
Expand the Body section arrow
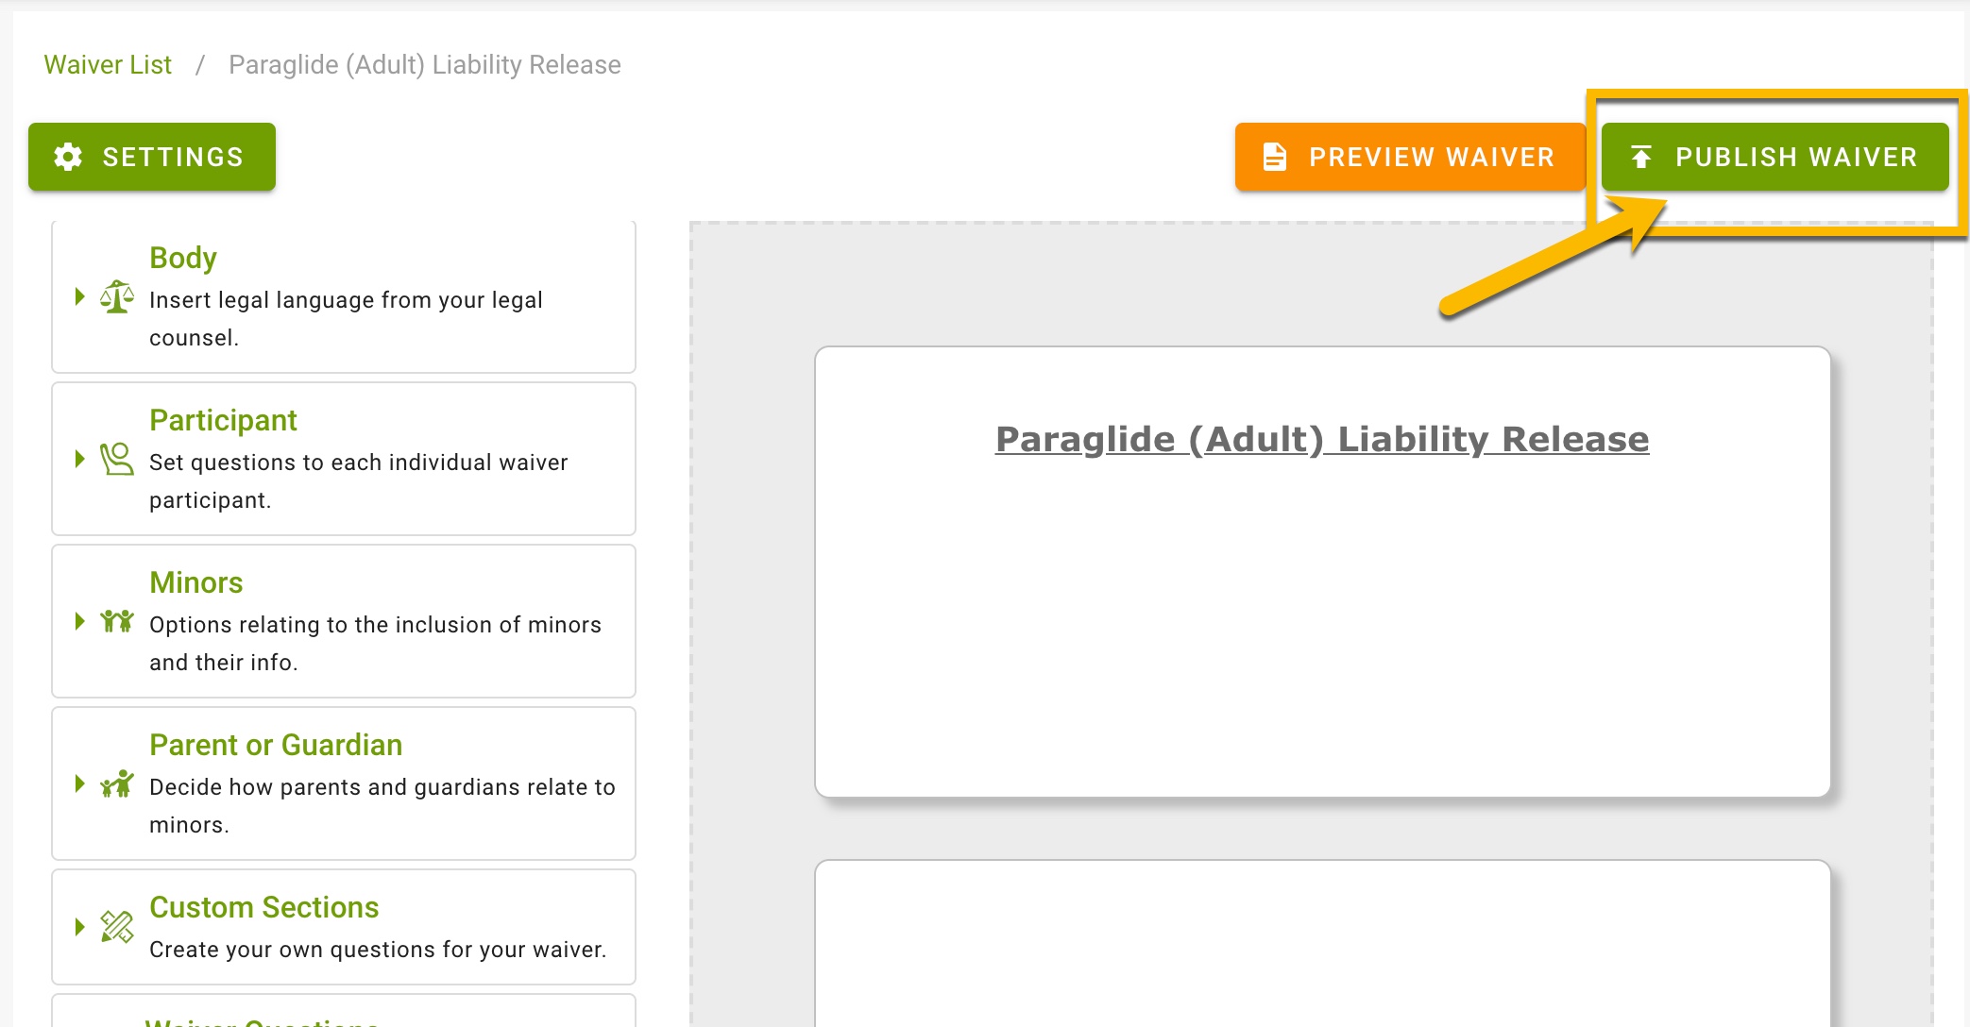pyautogui.click(x=80, y=296)
